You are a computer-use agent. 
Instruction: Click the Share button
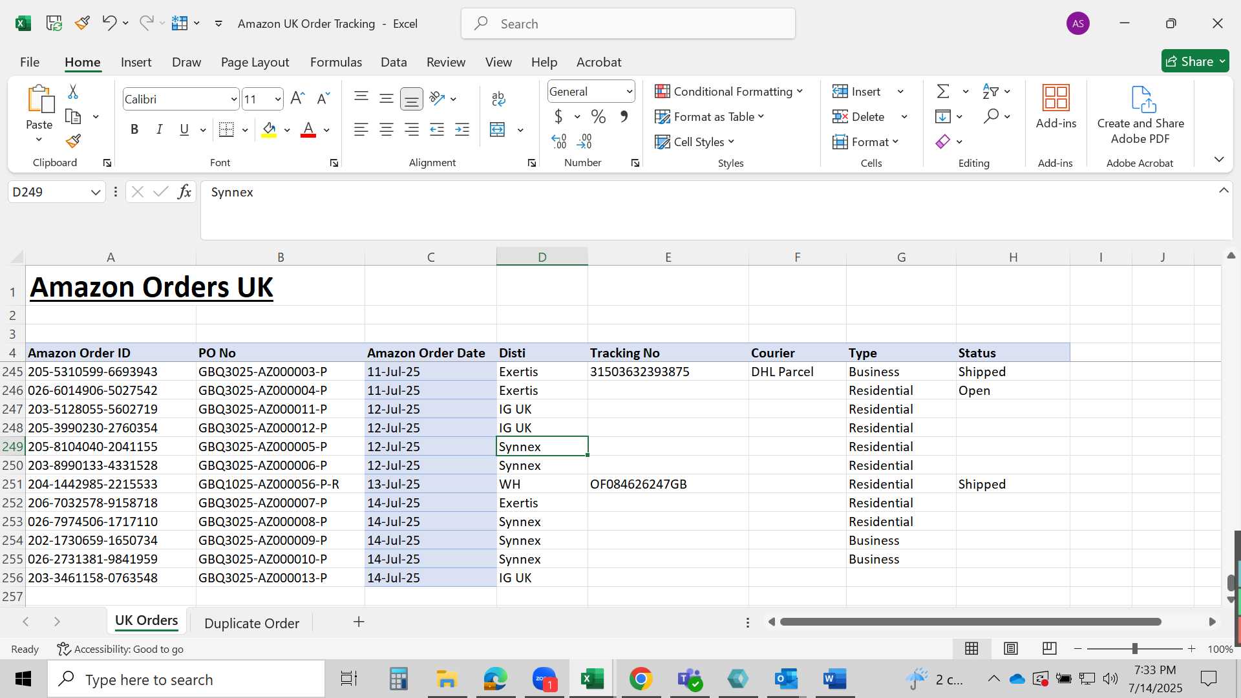[x=1195, y=61]
